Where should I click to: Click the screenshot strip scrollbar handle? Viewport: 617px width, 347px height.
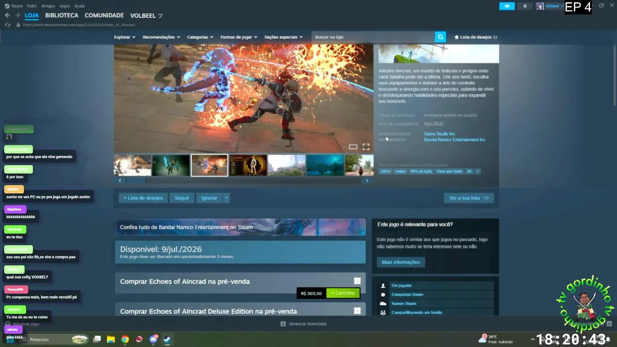click(136, 181)
